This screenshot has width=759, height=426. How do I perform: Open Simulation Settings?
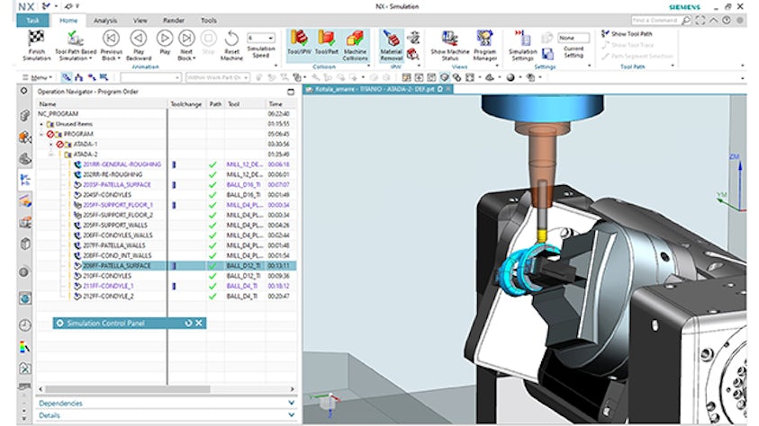[523, 46]
